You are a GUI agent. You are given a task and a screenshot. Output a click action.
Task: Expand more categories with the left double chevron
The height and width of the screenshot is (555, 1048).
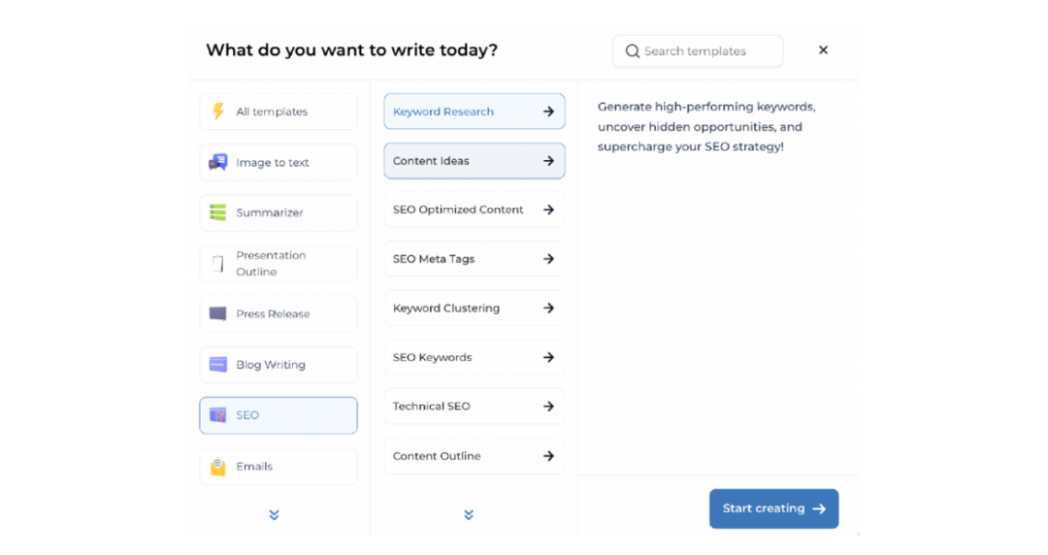274,515
